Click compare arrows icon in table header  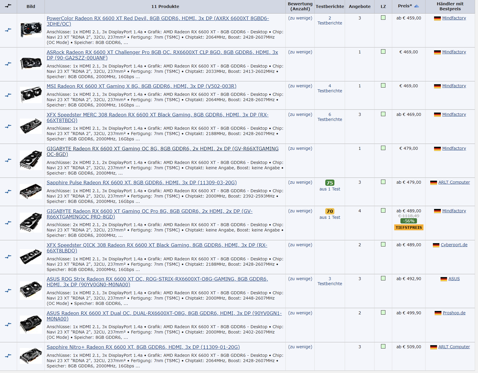click(8, 6)
